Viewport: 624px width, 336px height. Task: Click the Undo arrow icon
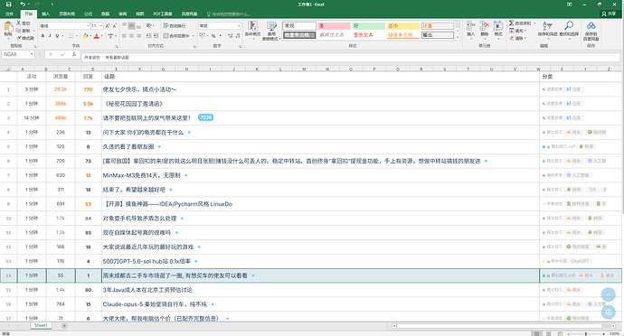(23, 5)
